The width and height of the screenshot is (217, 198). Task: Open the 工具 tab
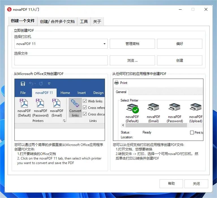(84, 21)
